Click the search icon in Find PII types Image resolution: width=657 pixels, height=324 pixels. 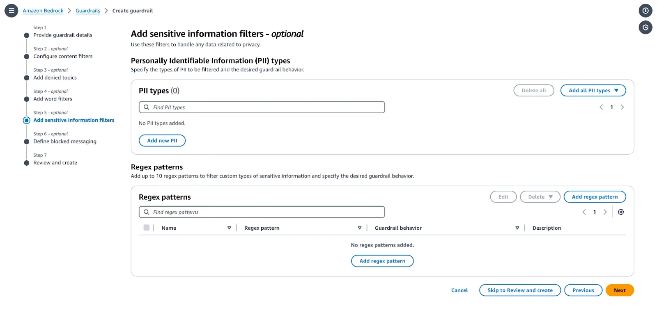tap(146, 107)
